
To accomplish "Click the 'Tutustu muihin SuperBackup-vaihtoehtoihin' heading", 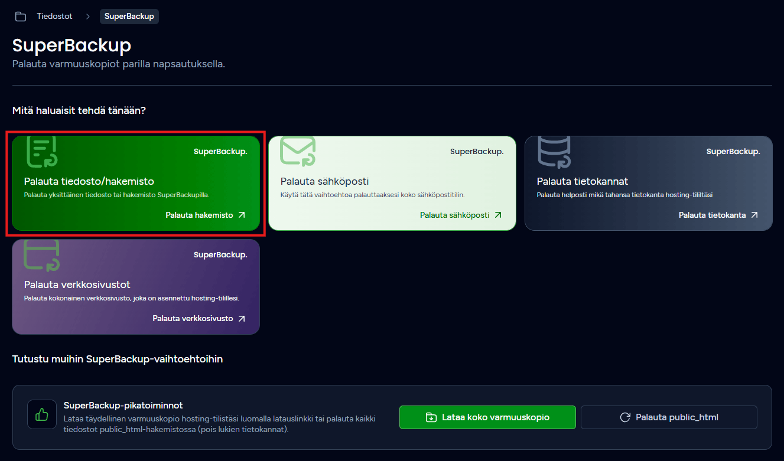I will coord(118,359).
